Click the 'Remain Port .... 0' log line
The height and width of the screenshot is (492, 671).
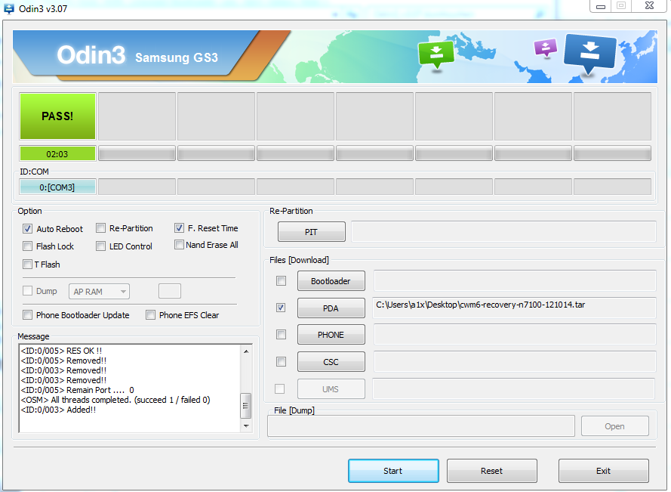click(78, 390)
